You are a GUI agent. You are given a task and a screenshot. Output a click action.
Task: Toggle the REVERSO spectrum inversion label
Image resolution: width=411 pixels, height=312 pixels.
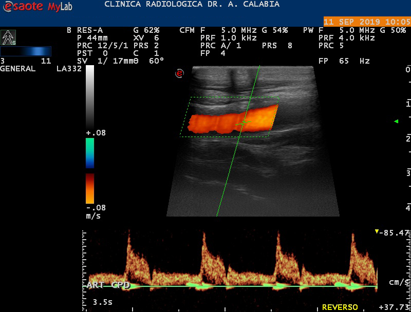pos(340,307)
